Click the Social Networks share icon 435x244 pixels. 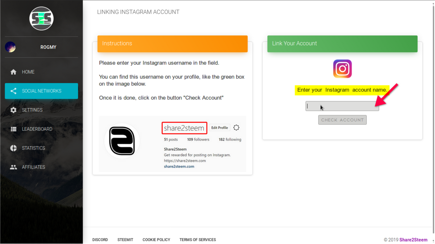(13, 91)
